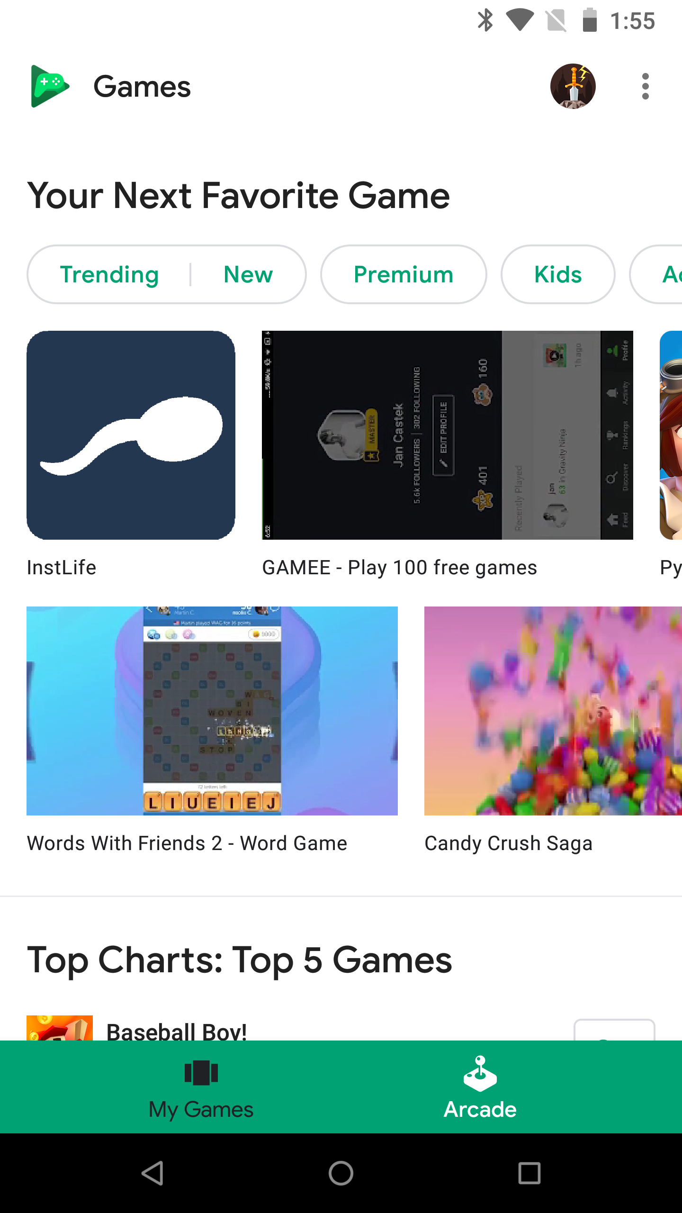Tap the Android back navigation button
Image resolution: width=682 pixels, height=1213 pixels.
(153, 1173)
